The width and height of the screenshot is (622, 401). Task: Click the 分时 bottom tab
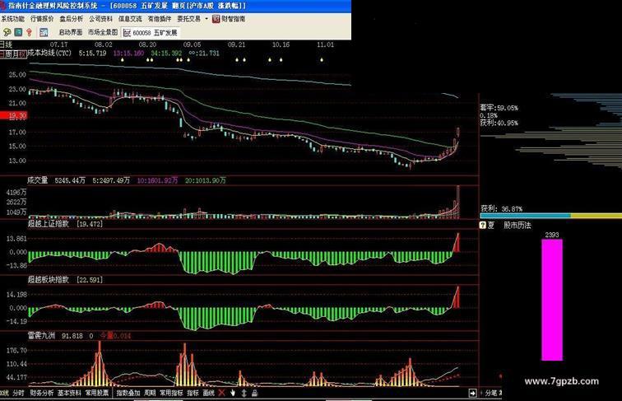point(18,393)
